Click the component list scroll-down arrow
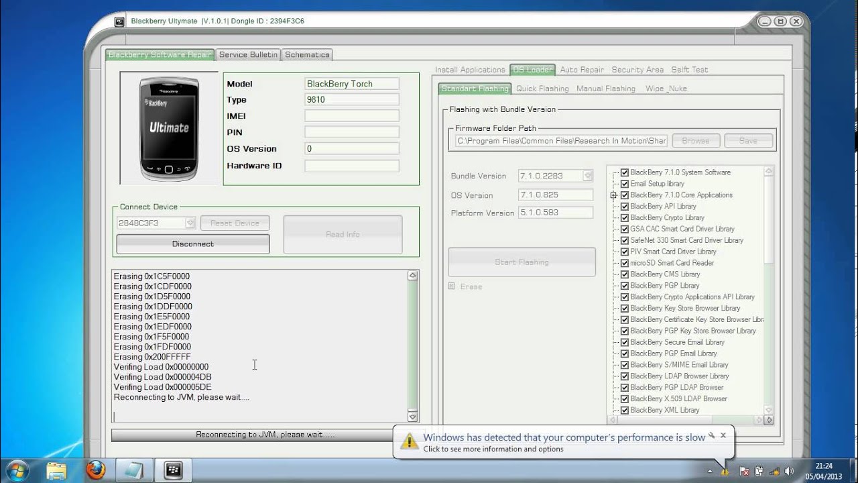Screen dimensions: 858x483 769,411
